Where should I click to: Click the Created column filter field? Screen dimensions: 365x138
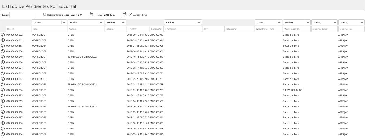[138, 29]
